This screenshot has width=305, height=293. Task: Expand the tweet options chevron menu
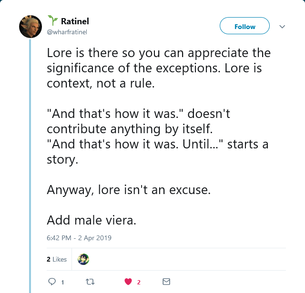282,27
